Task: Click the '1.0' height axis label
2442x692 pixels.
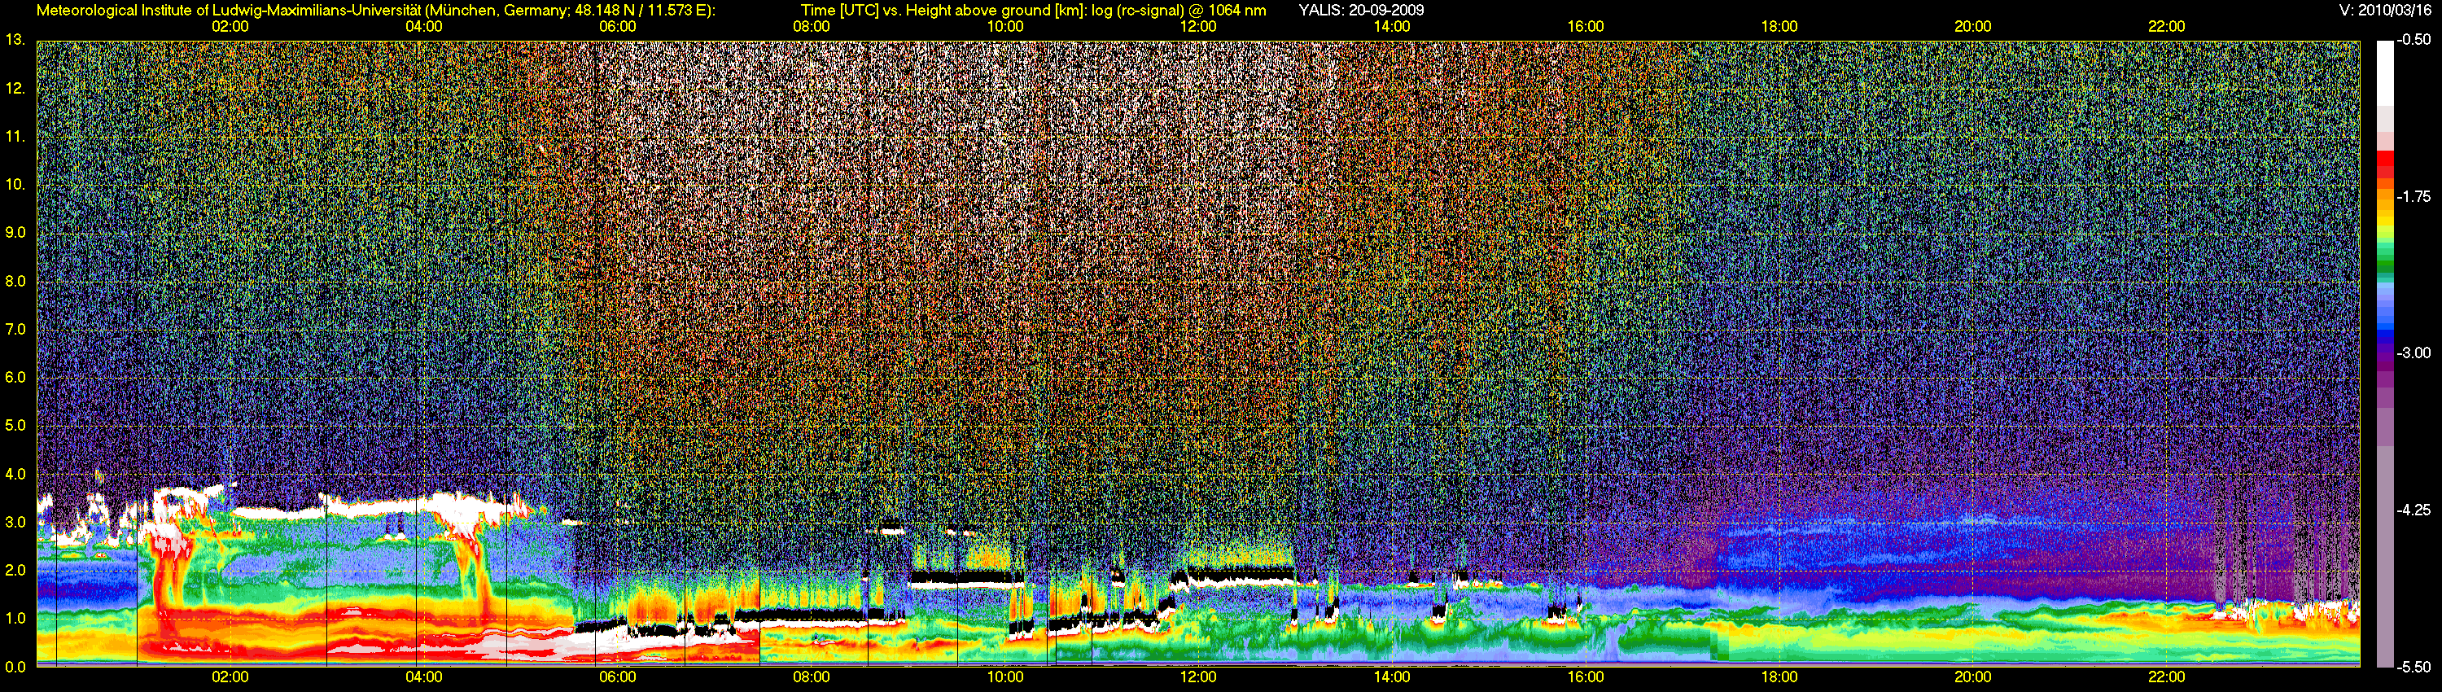Action: pyautogui.click(x=15, y=618)
